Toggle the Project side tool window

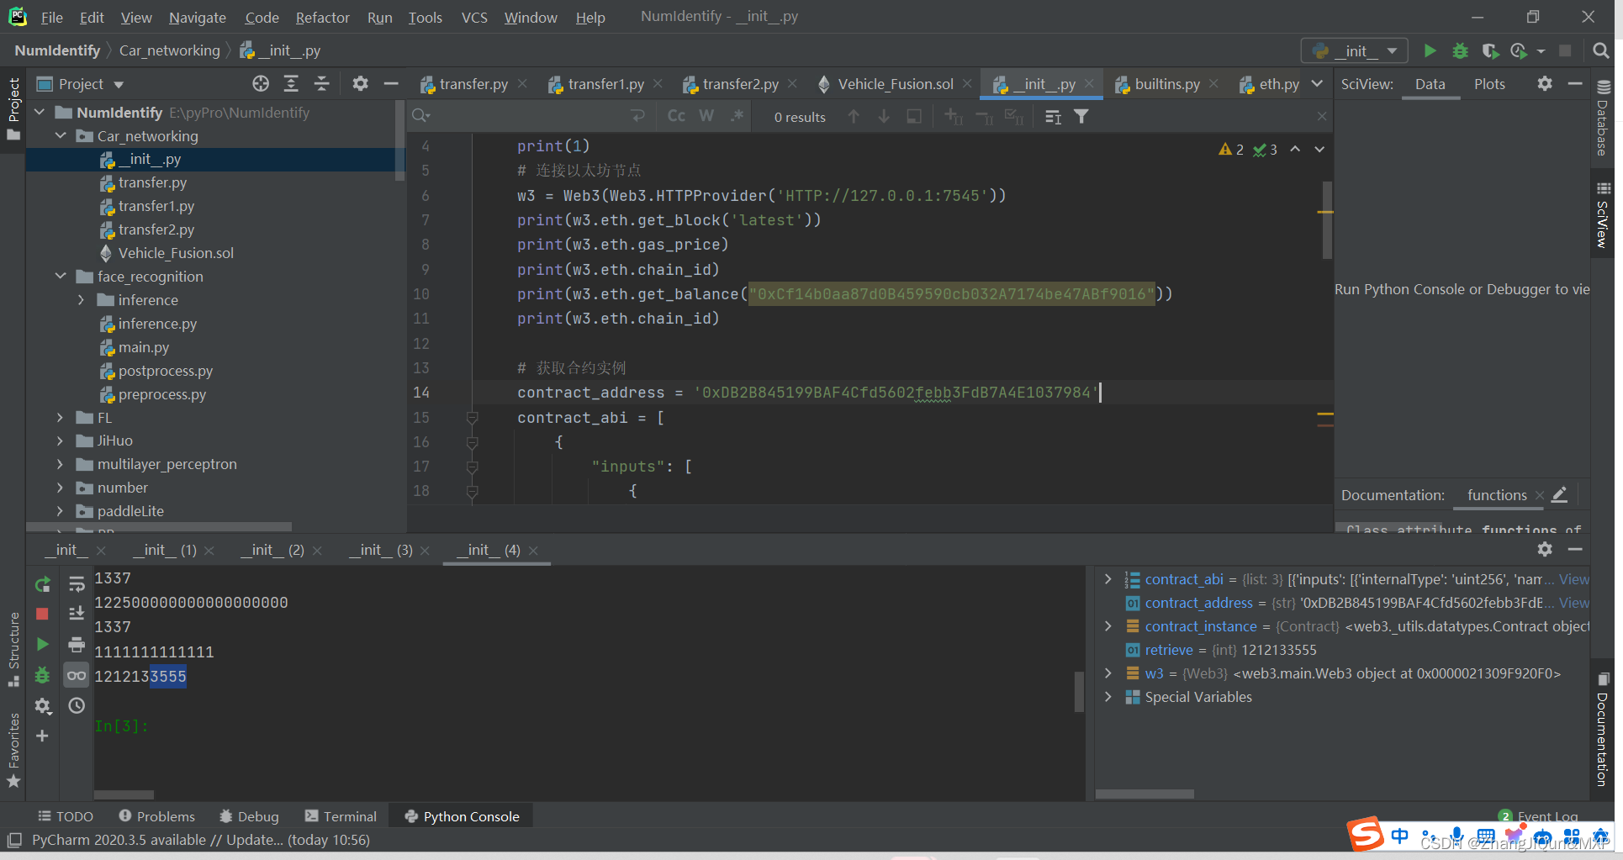[x=13, y=109]
